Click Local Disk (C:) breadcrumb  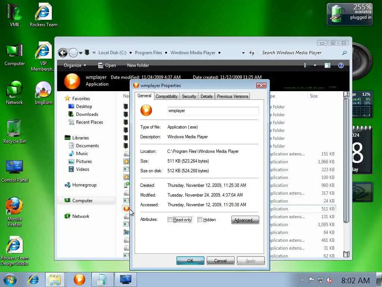pyautogui.click(x=112, y=53)
